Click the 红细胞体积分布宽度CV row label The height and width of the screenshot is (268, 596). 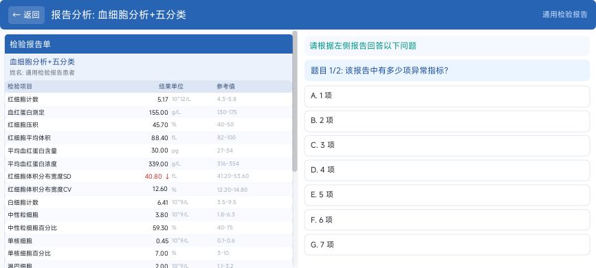tap(40, 189)
